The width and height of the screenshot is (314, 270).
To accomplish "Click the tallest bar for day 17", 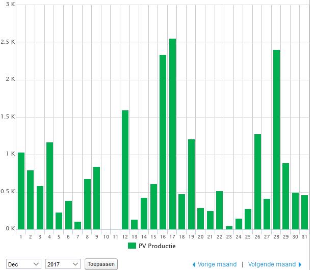I will click(x=172, y=134).
